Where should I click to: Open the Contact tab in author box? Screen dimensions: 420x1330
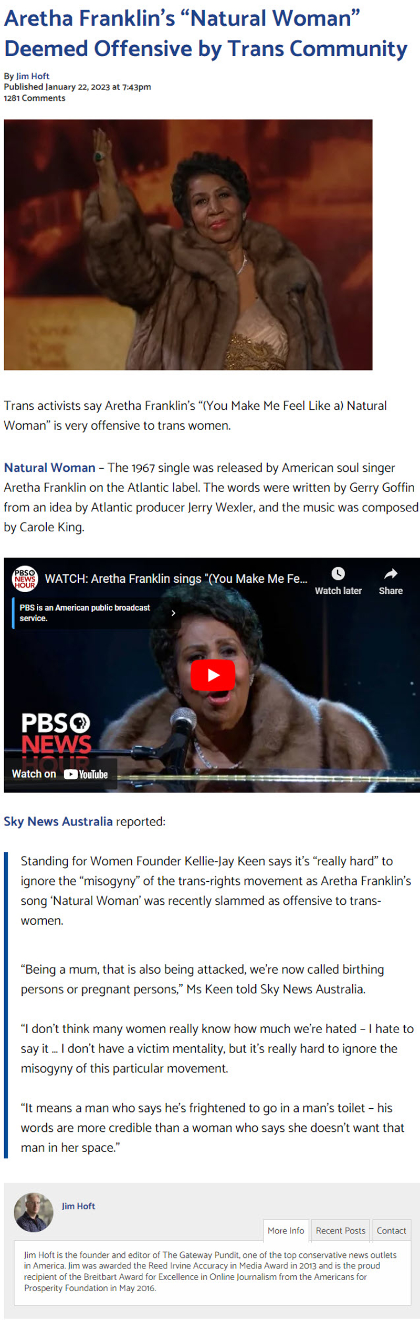click(x=391, y=1230)
